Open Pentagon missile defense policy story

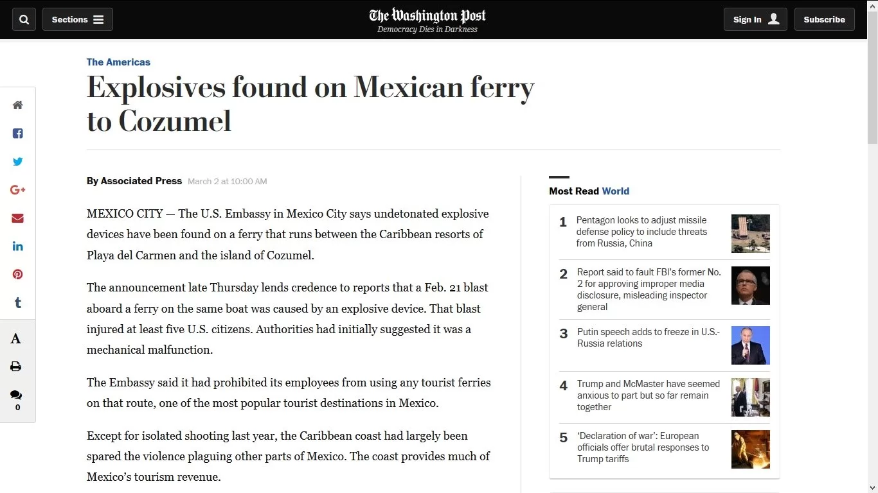click(x=641, y=232)
